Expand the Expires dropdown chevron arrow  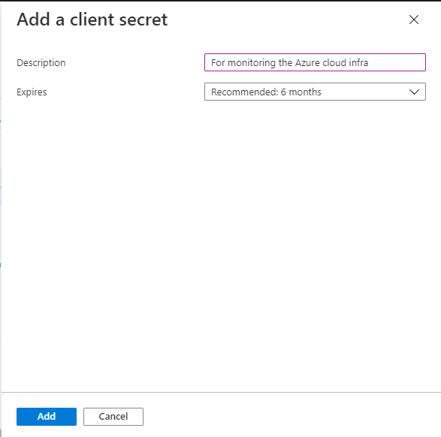tap(414, 92)
